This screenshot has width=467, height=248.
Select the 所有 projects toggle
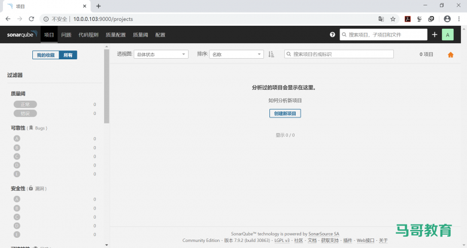click(x=68, y=55)
